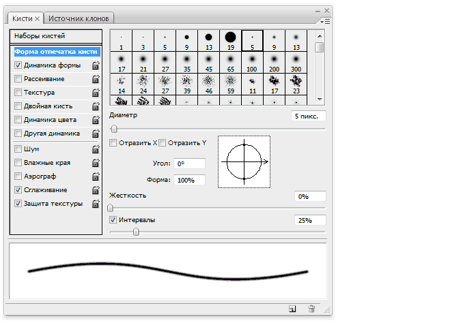
Task: Create new brush preset icon at bottom
Action: point(292,309)
